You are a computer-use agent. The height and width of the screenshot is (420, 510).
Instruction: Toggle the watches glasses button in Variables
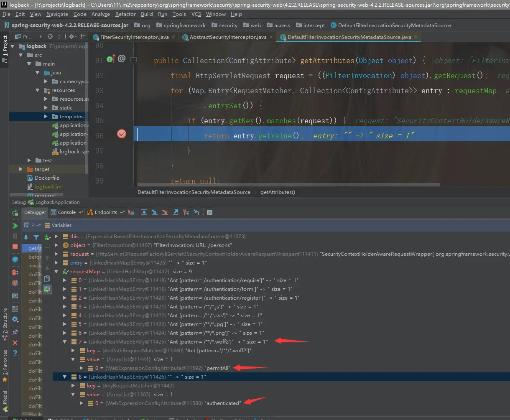click(x=47, y=289)
